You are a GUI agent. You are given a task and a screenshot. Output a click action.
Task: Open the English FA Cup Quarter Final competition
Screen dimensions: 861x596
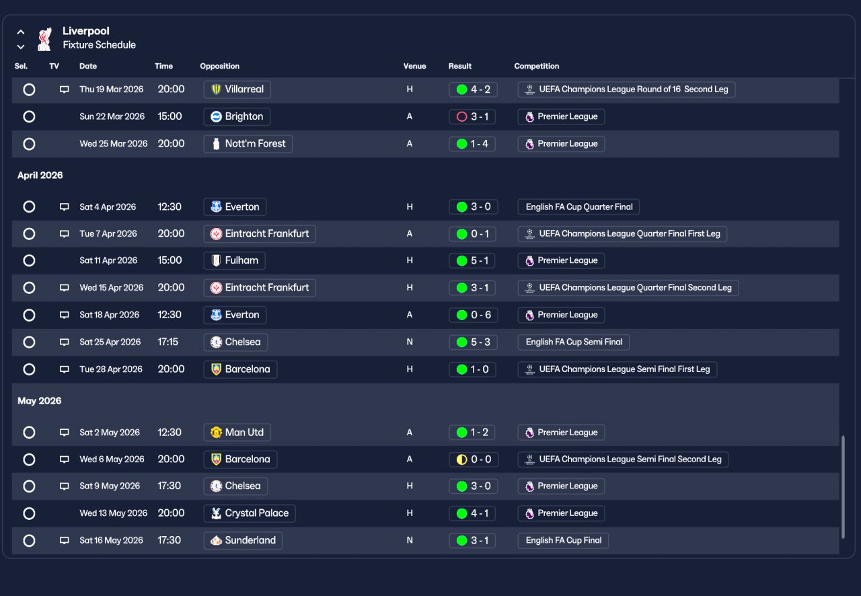coord(579,207)
